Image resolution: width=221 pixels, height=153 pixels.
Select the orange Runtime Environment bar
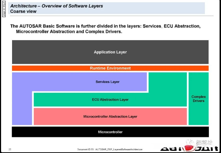[x=110, y=68]
